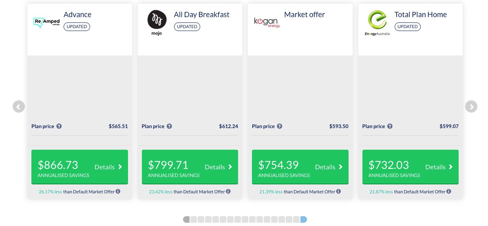This screenshot has height=226, width=488.
Task: Click the EnergyAustralia logo
Action: (x=377, y=23)
